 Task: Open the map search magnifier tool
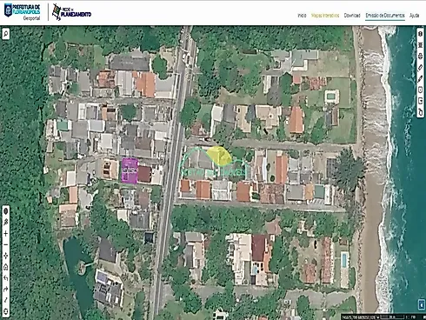[x=5, y=34]
